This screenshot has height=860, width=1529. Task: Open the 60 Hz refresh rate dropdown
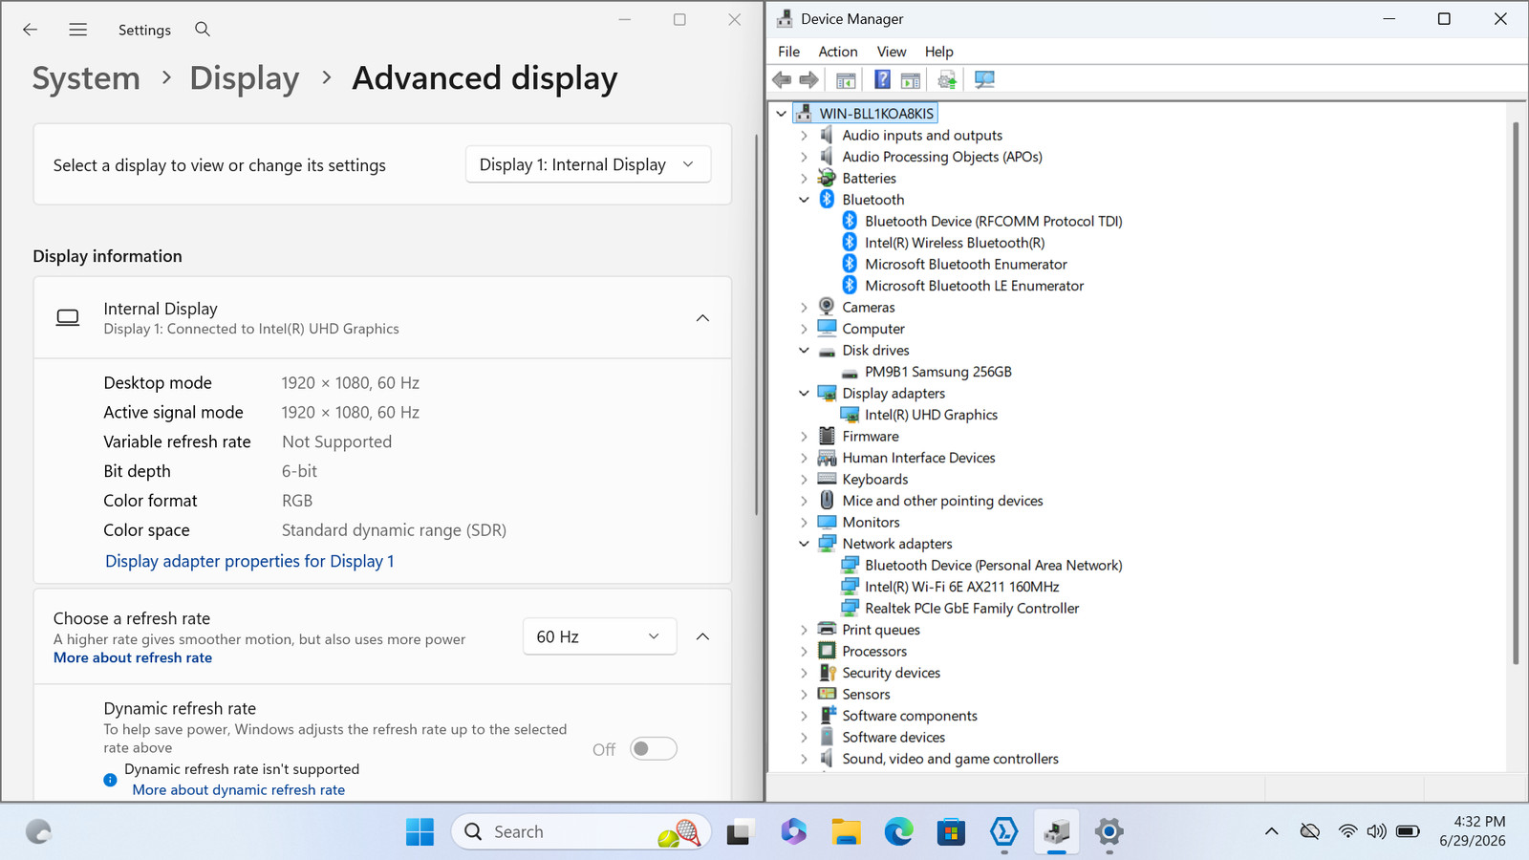pyautogui.click(x=600, y=636)
